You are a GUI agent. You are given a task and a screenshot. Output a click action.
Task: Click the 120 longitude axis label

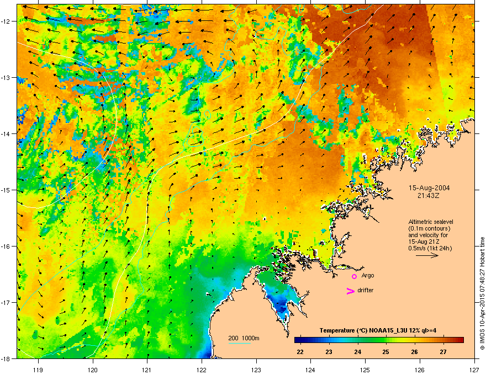click(x=93, y=369)
